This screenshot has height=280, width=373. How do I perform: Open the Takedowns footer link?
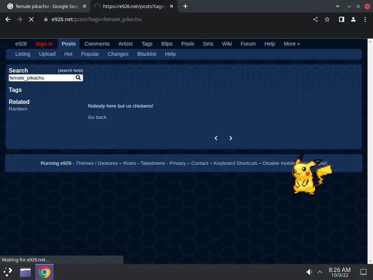click(153, 163)
